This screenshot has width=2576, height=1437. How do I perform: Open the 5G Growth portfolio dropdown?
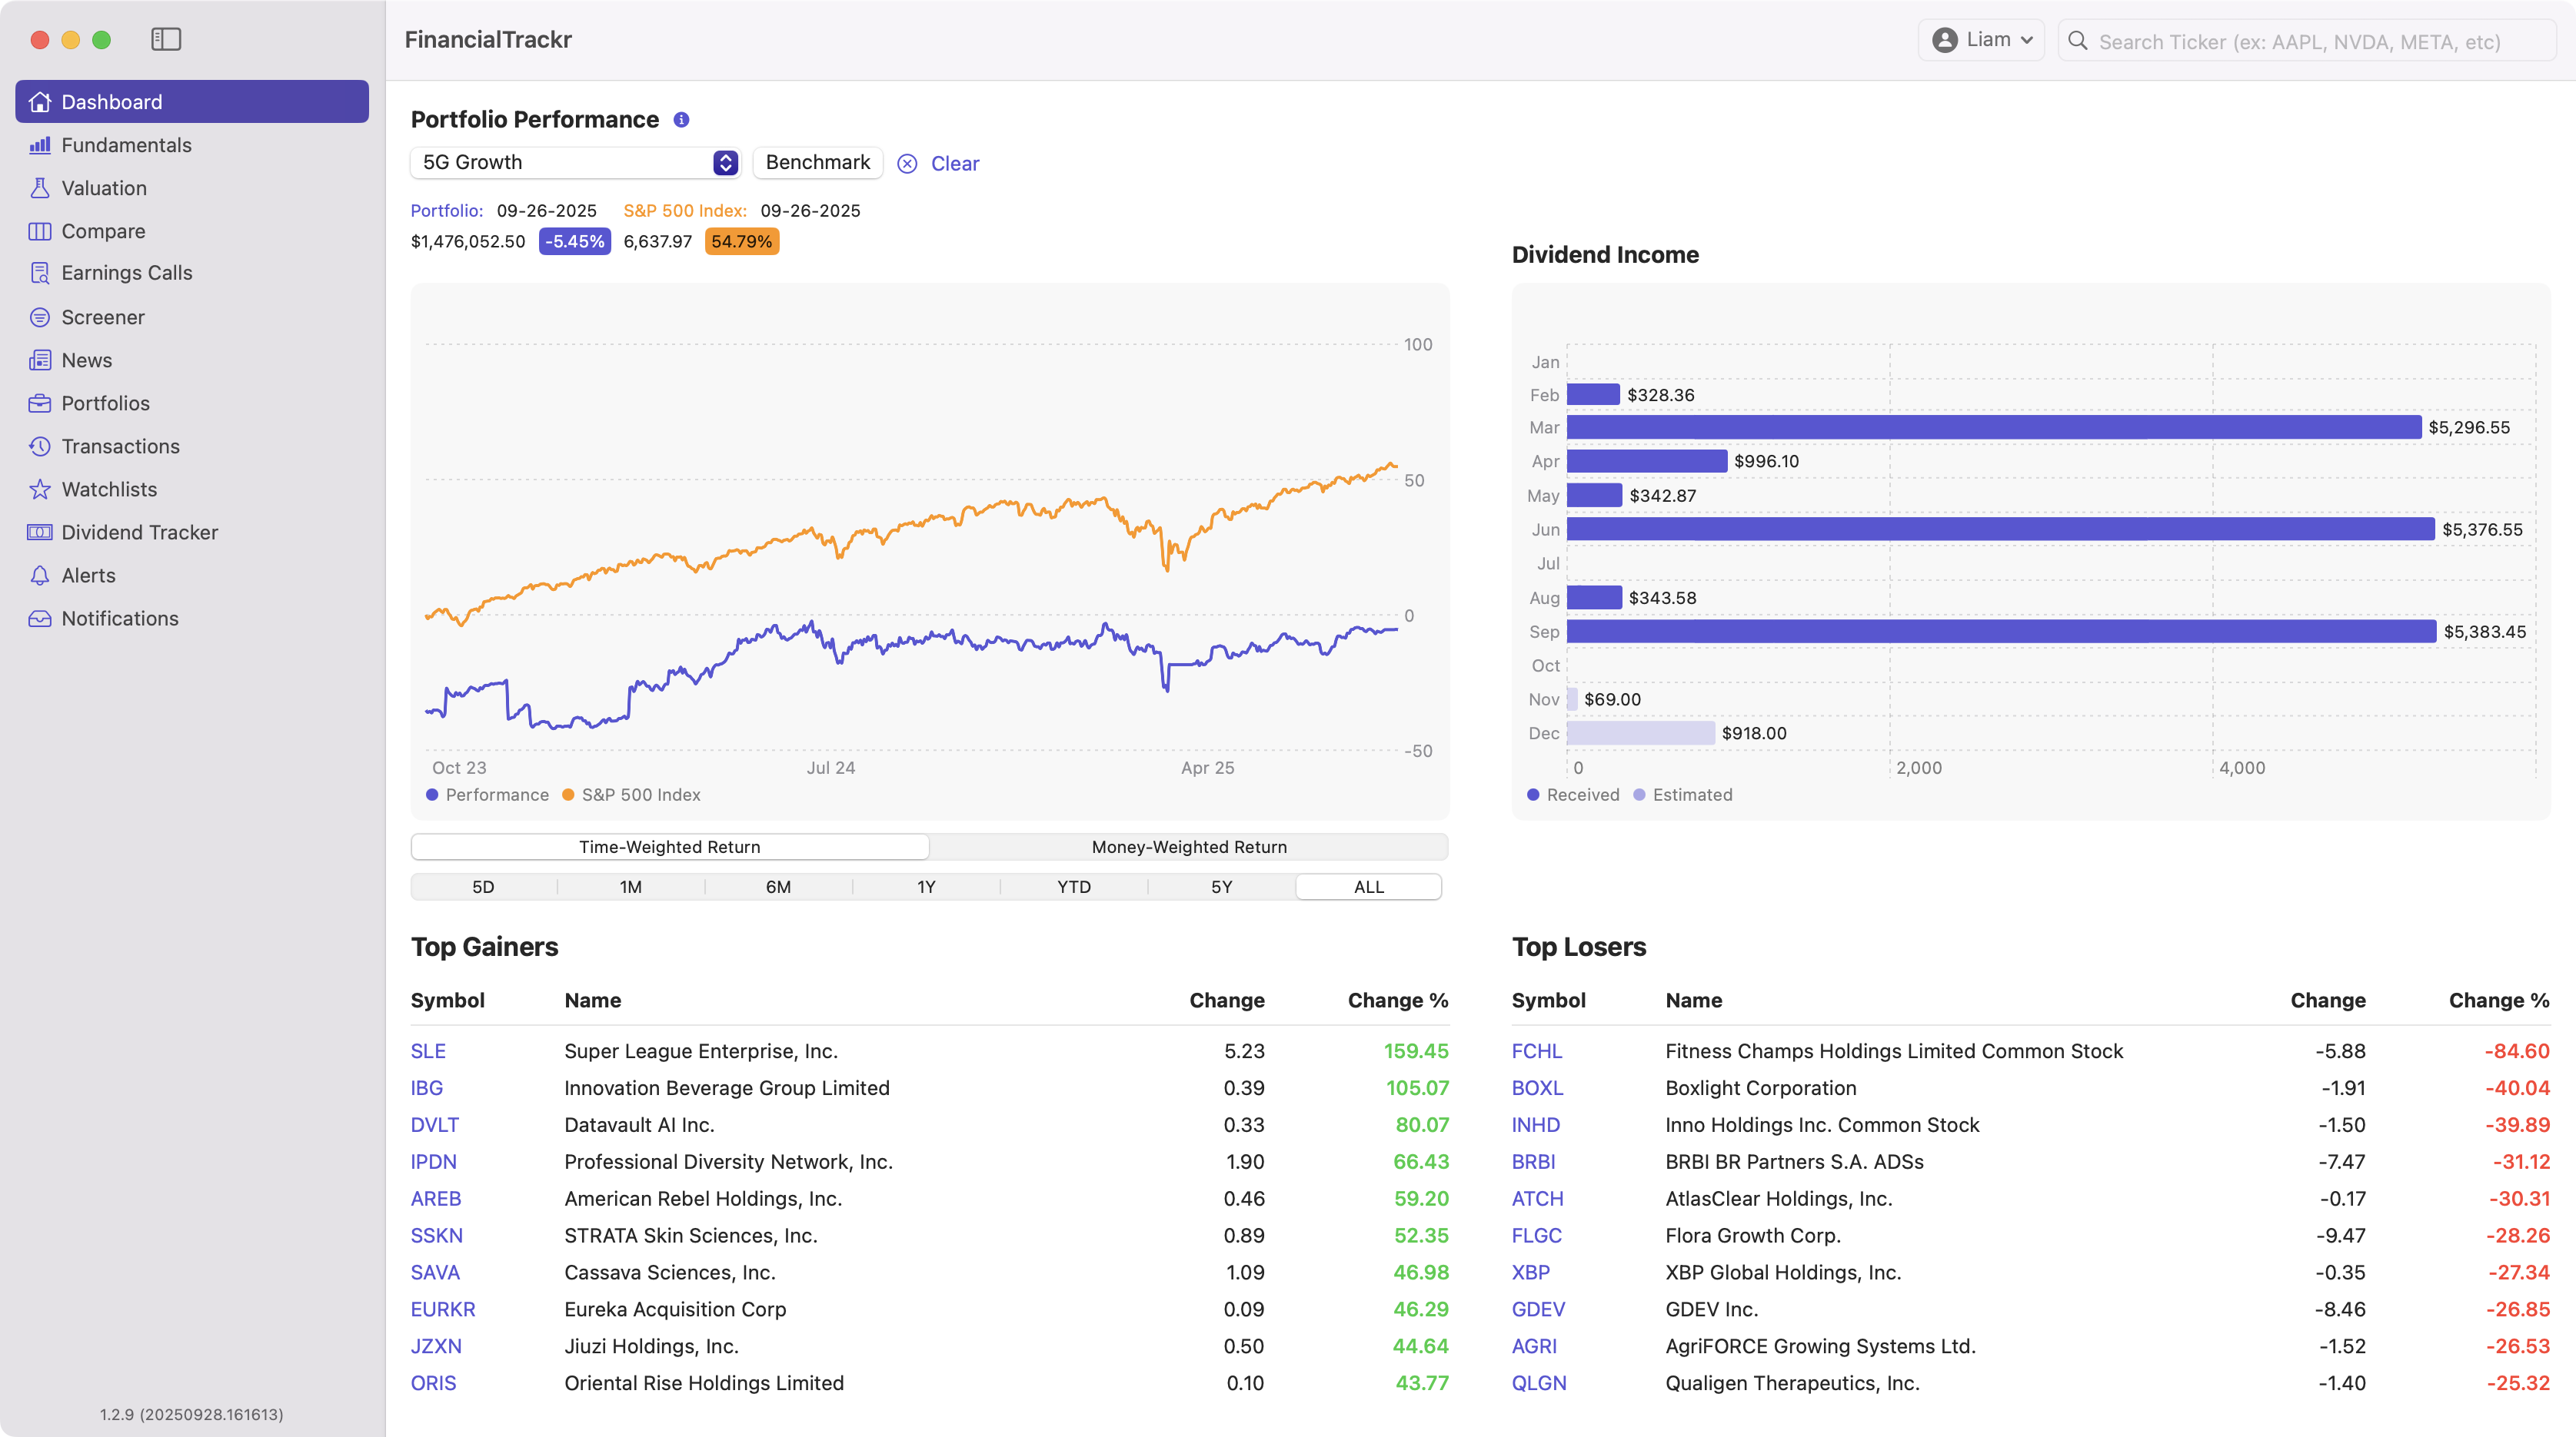tap(576, 162)
